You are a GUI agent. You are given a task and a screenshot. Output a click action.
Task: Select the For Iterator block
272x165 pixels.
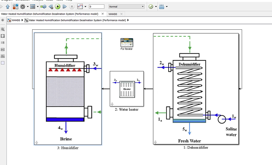[x=127, y=42]
